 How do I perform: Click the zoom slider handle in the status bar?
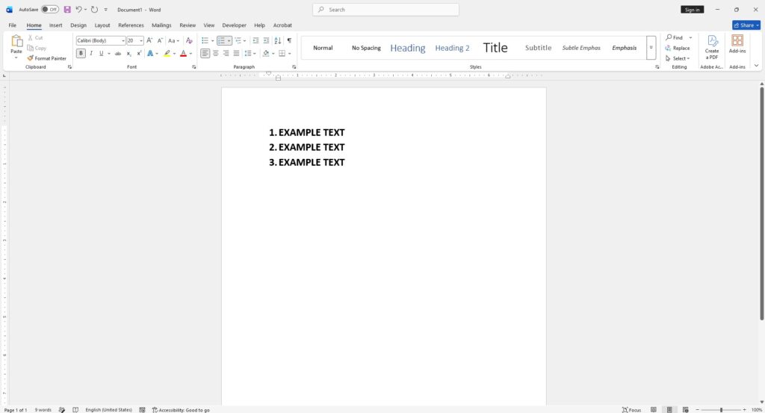[721, 410]
